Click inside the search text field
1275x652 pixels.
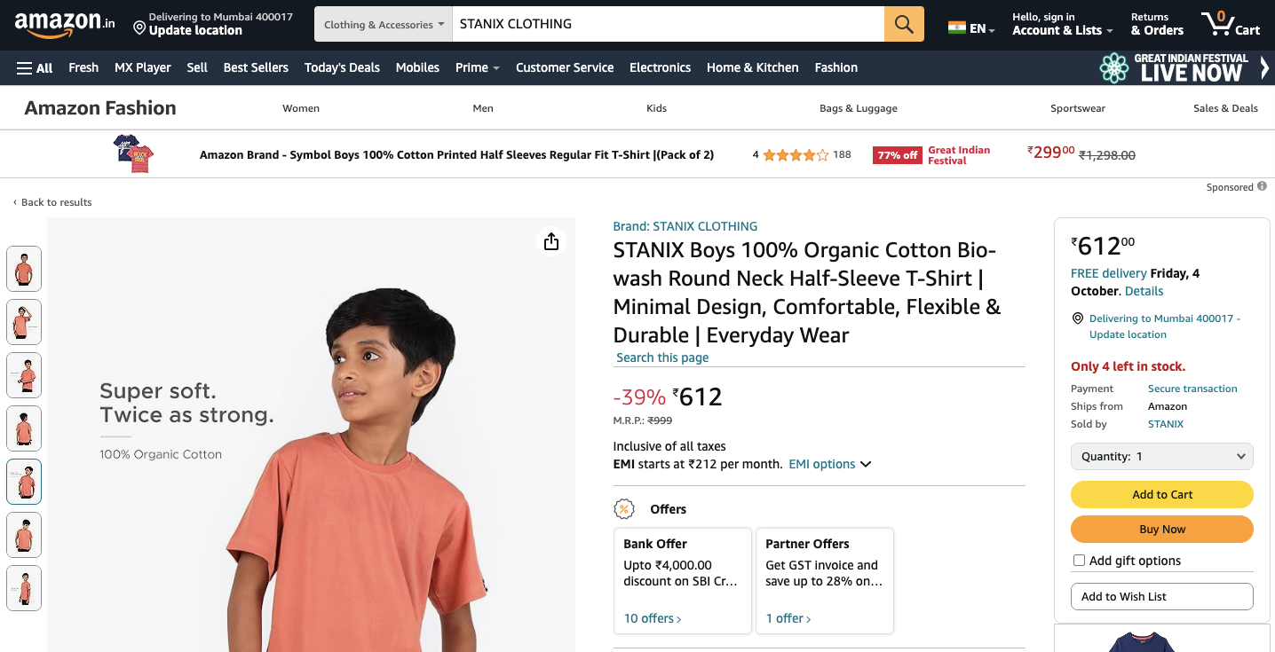(x=666, y=24)
